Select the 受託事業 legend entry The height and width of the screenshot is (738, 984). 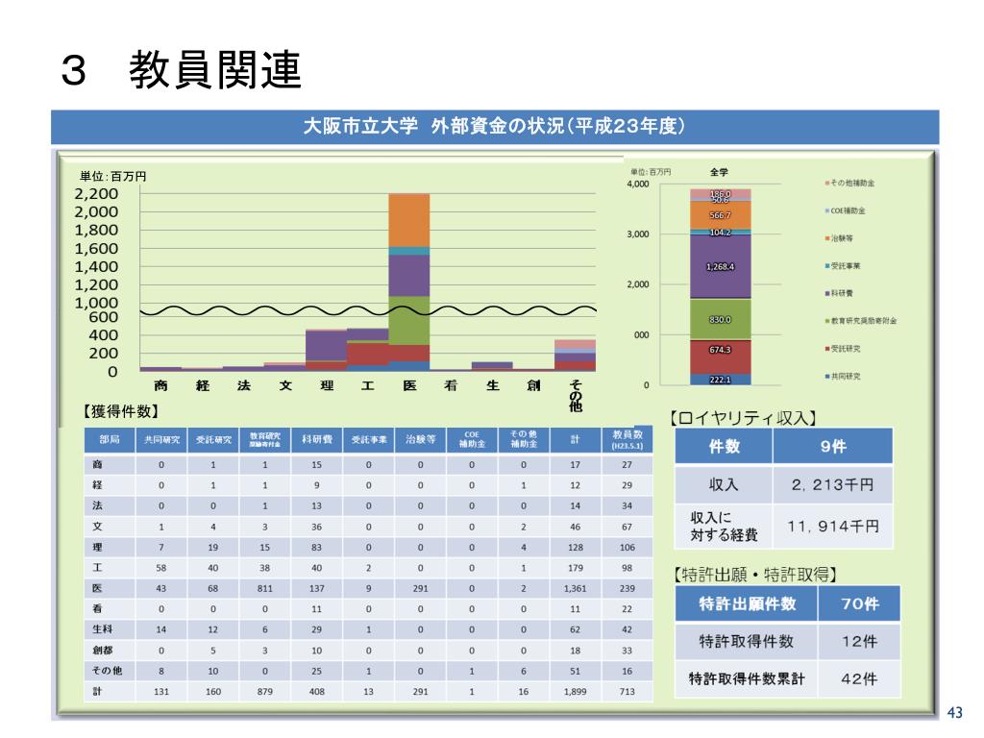click(843, 266)
